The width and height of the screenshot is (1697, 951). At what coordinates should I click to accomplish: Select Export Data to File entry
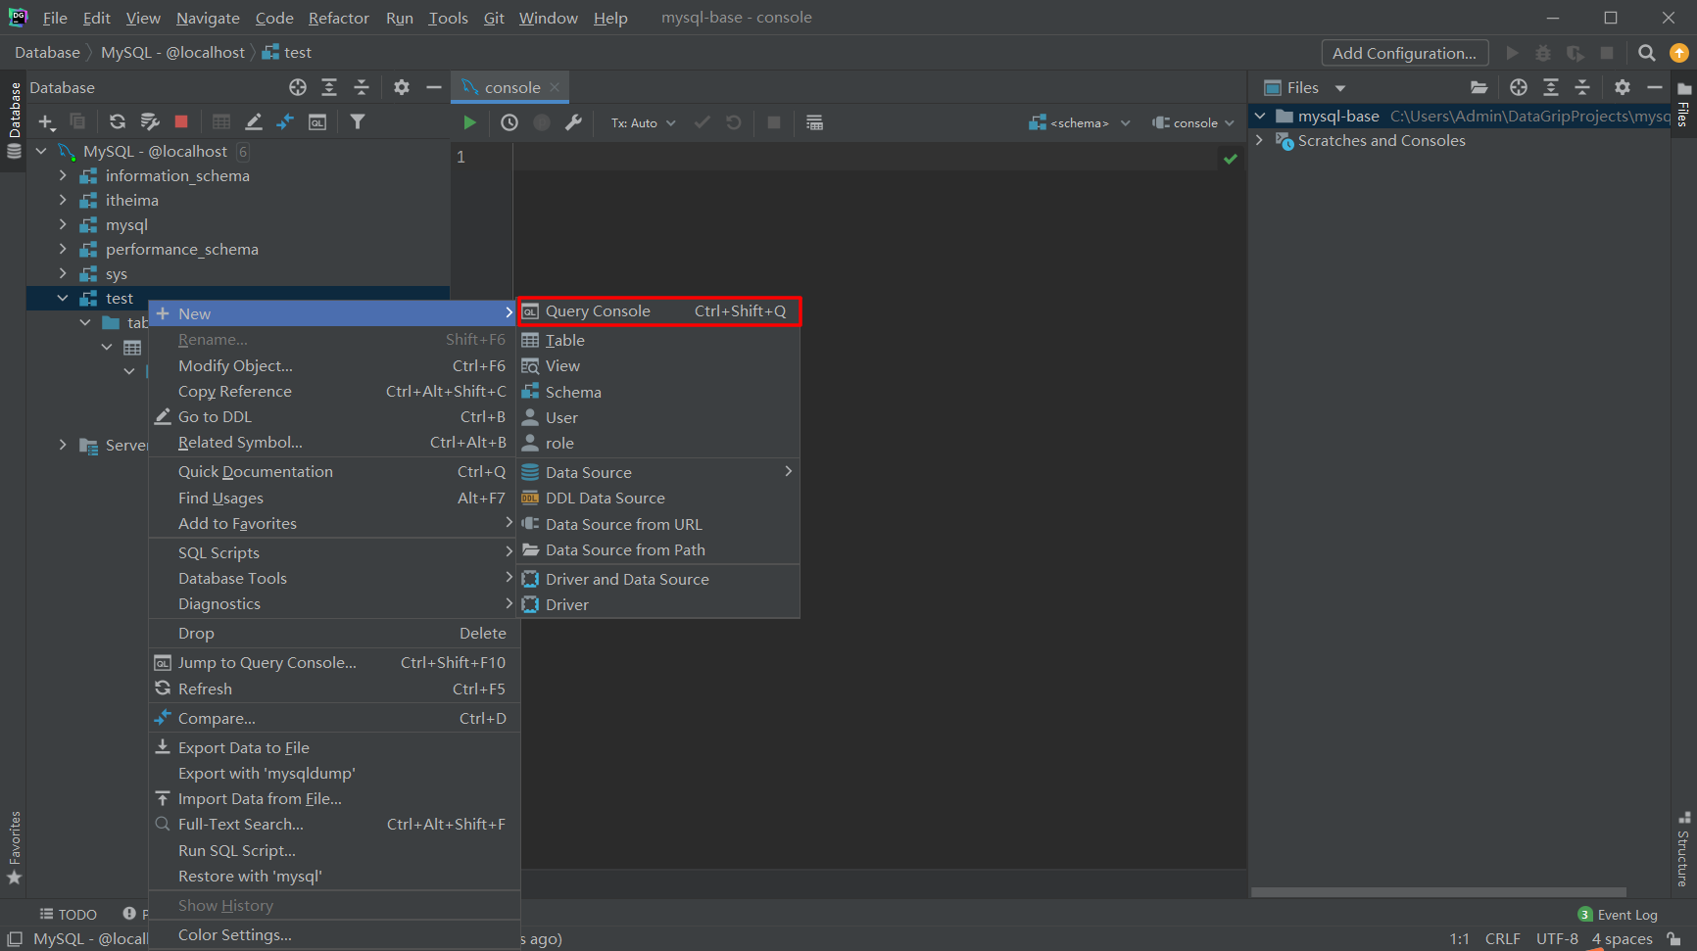pyautogui.click(x=334, y=747)
